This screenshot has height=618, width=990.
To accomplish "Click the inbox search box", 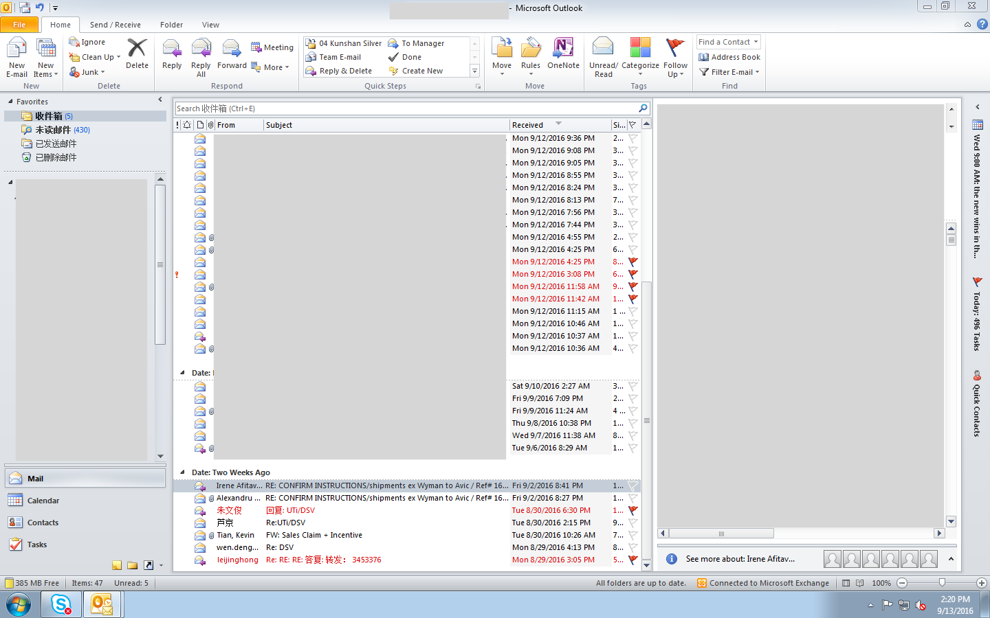I will point(406,108).
